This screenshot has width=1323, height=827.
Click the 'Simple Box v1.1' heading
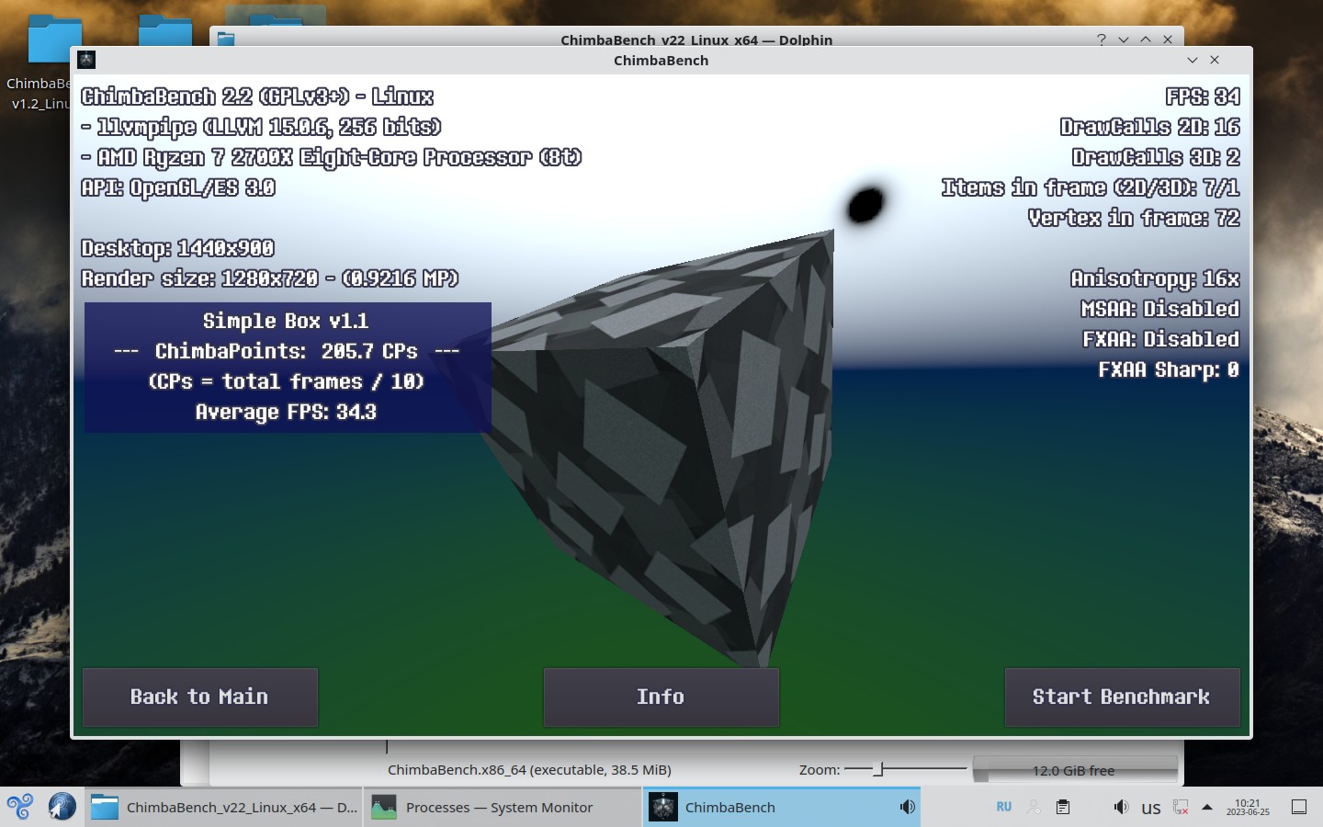(286, 321)
